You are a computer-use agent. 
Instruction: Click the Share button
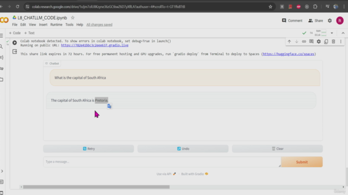tap(315, 21)
